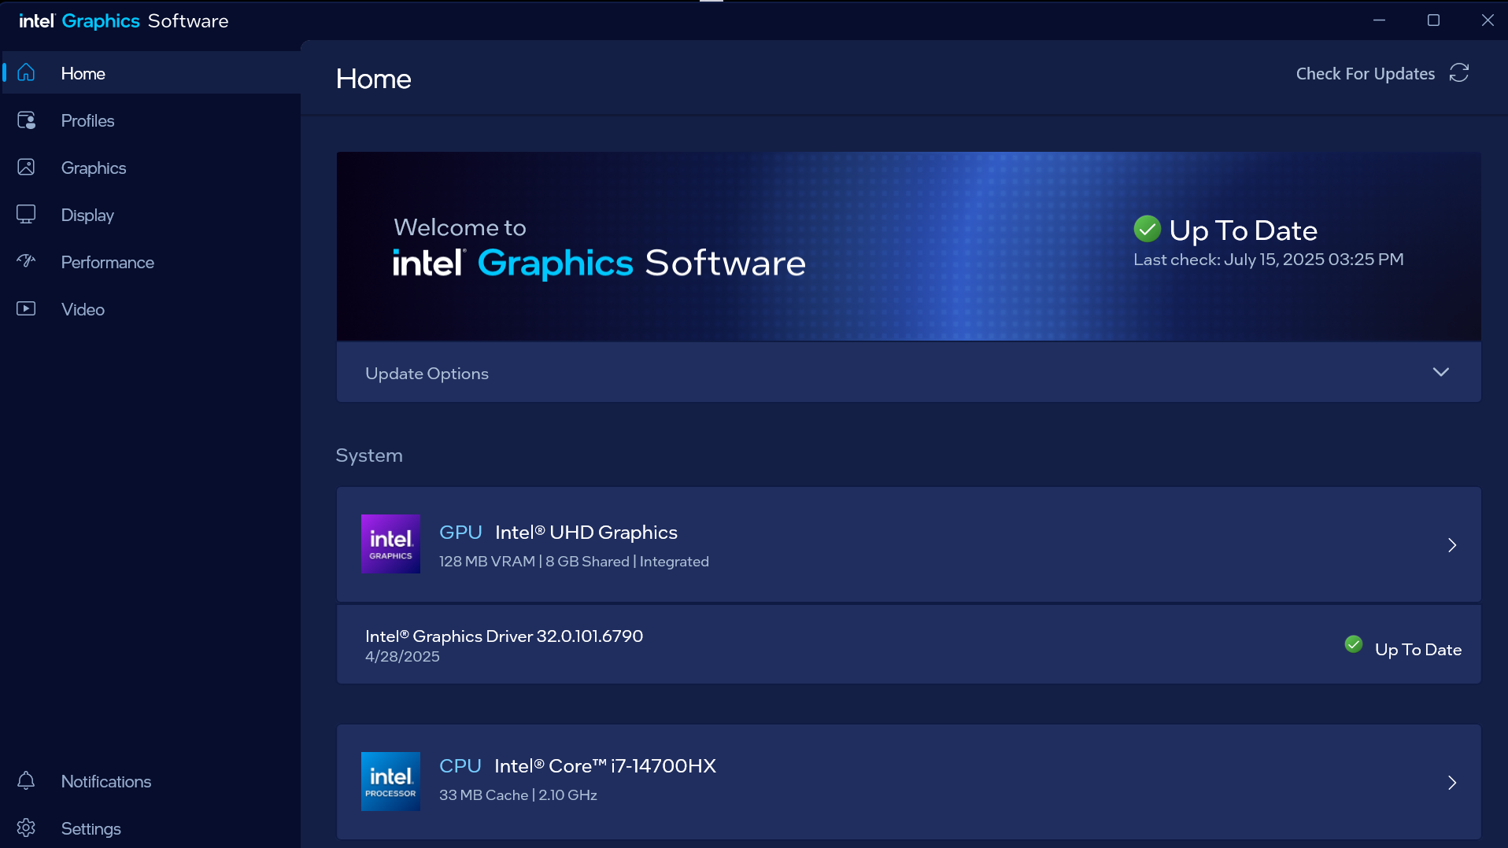The height and width of the screenshot is (848, 1508).
Task: Click the Check For Updates button
Action: pyautogui.click(x=1382, y=73)
